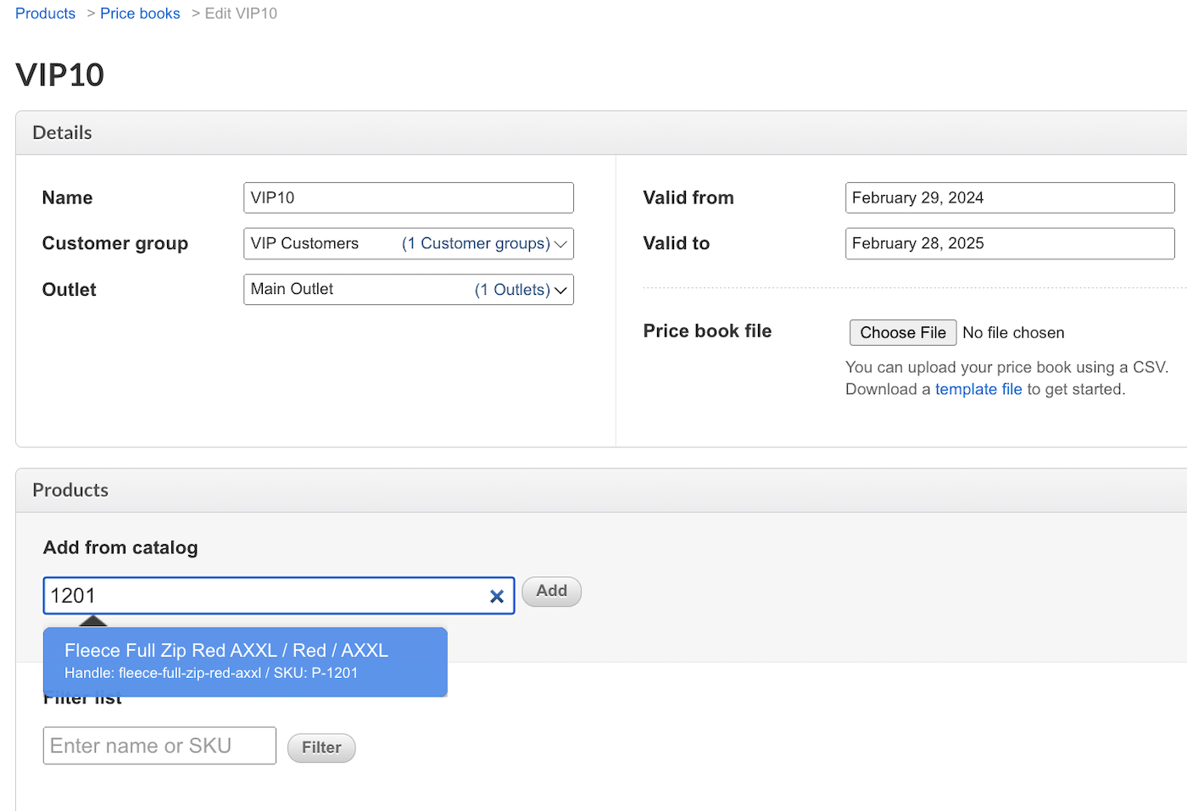The image size is (1187, 811).
Task: Select the Details section header
Action: coord(62,132)
